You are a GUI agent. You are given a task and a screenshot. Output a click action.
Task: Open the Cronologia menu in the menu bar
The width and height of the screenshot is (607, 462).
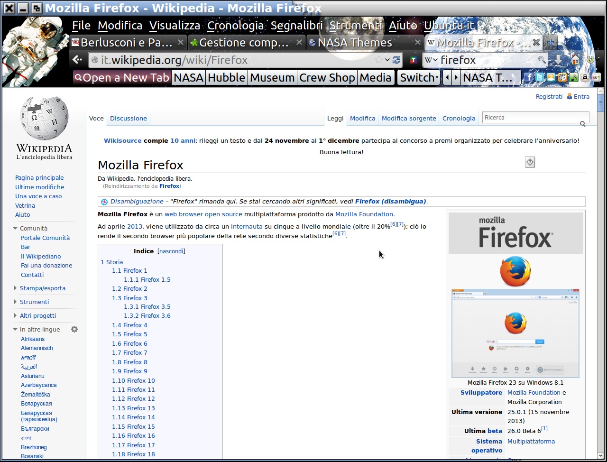[235, 25]
